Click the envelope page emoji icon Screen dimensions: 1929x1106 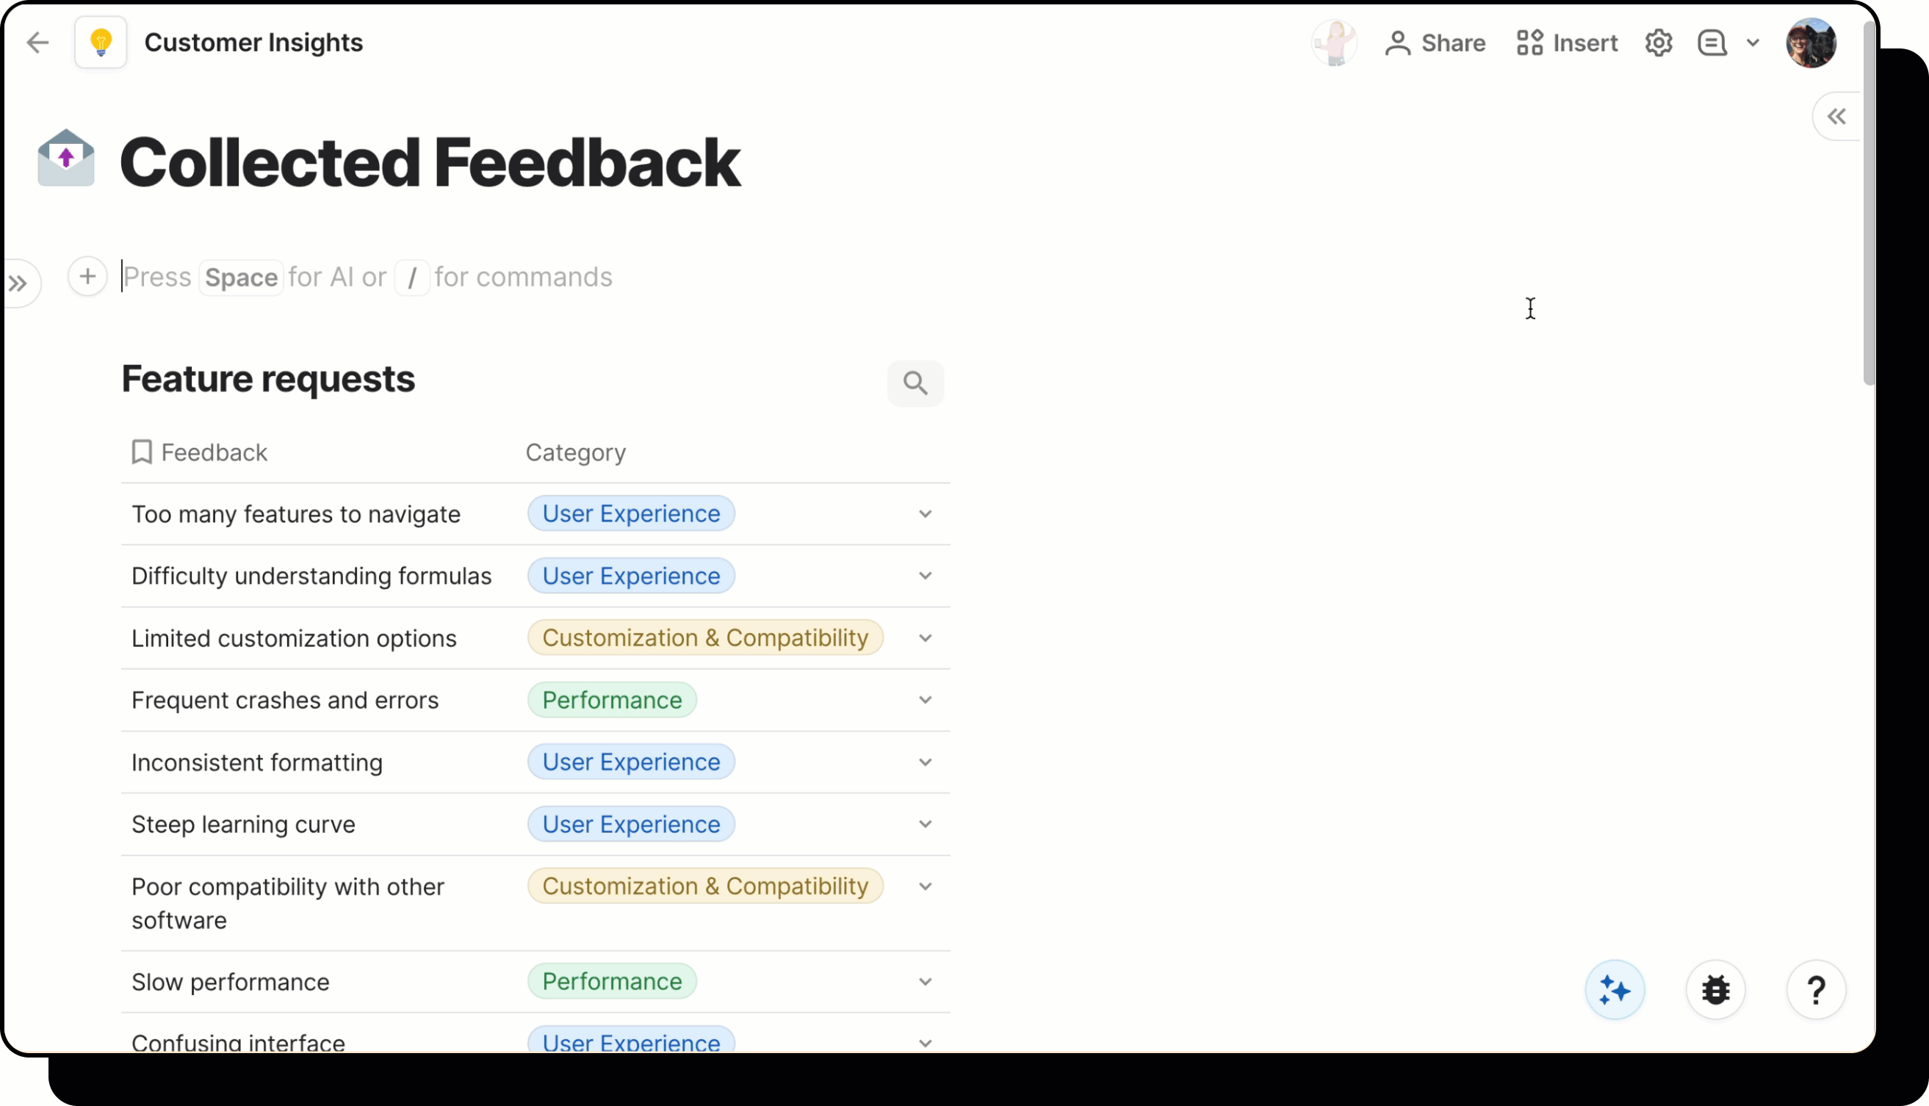pyautogui.click(x=65, y=157)
